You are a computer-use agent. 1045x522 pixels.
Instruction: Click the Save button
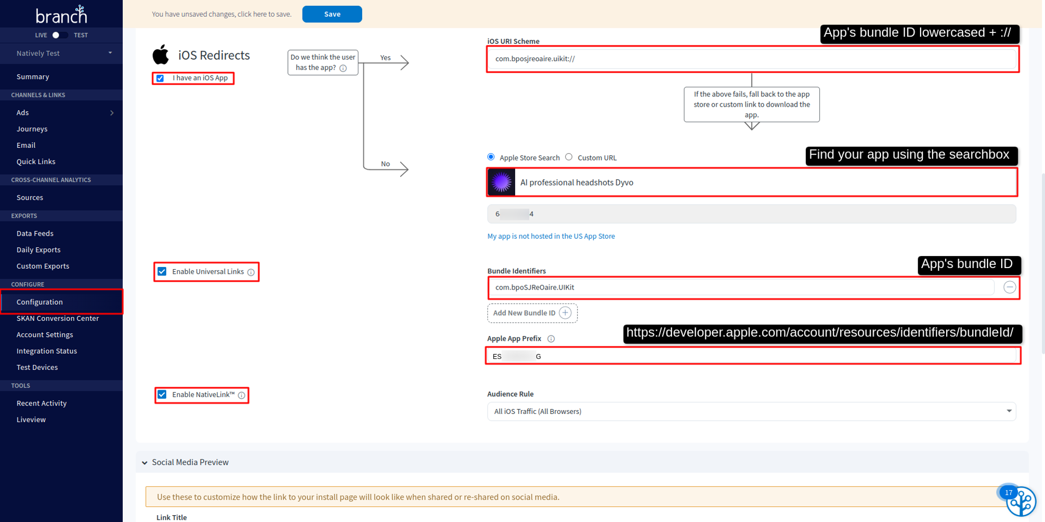point(332,14)
